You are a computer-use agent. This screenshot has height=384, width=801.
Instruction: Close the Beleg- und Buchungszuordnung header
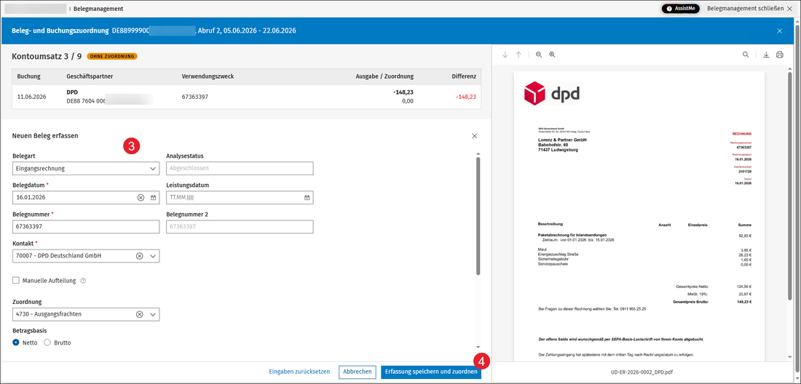coord(780,31)
